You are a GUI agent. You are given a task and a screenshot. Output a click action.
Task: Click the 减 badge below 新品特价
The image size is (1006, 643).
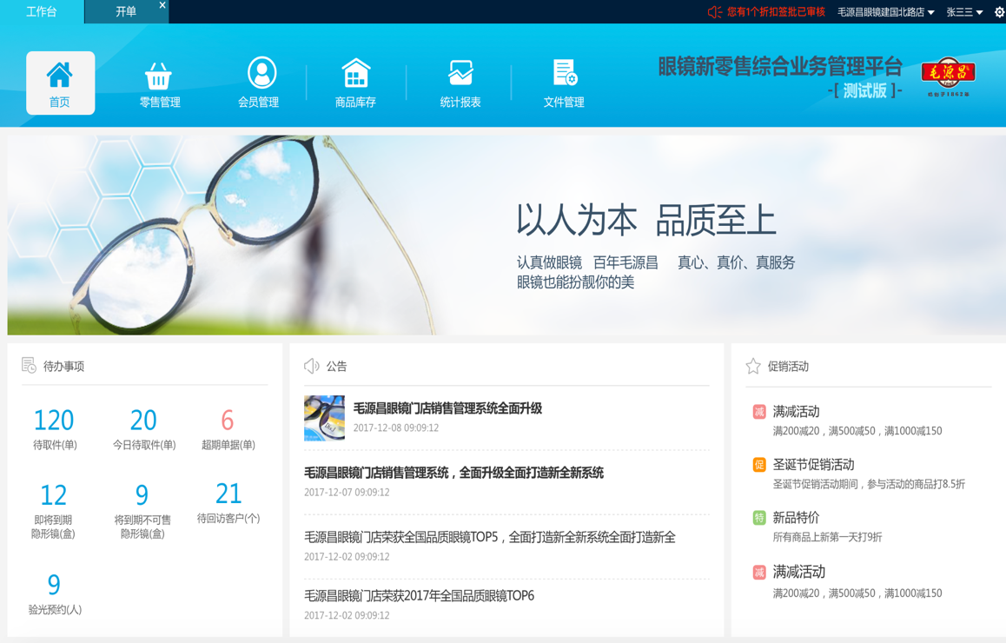(x=759, y=572)
